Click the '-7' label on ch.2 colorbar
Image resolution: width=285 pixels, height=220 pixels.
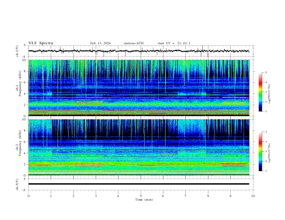pyautogui.click(x=265, y=171)
